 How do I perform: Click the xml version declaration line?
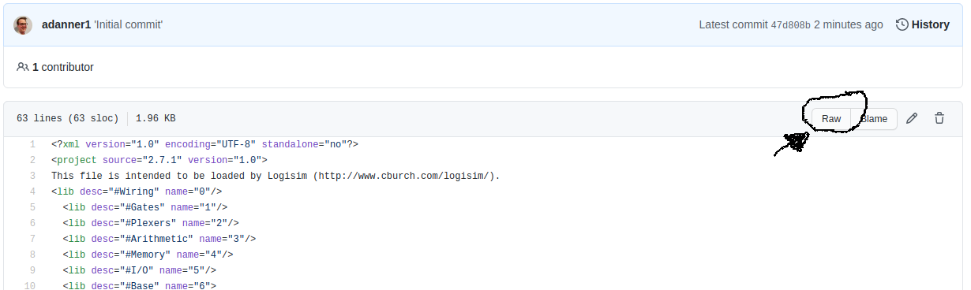205,144
